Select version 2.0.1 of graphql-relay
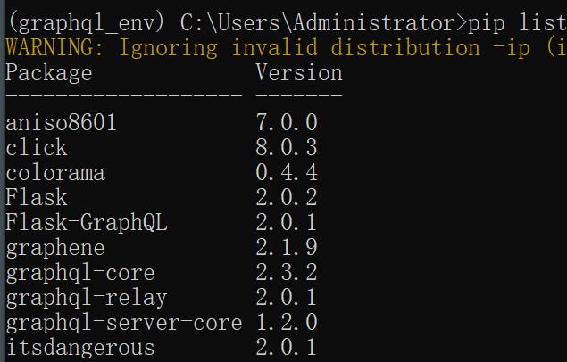 (x=286, y=297)
